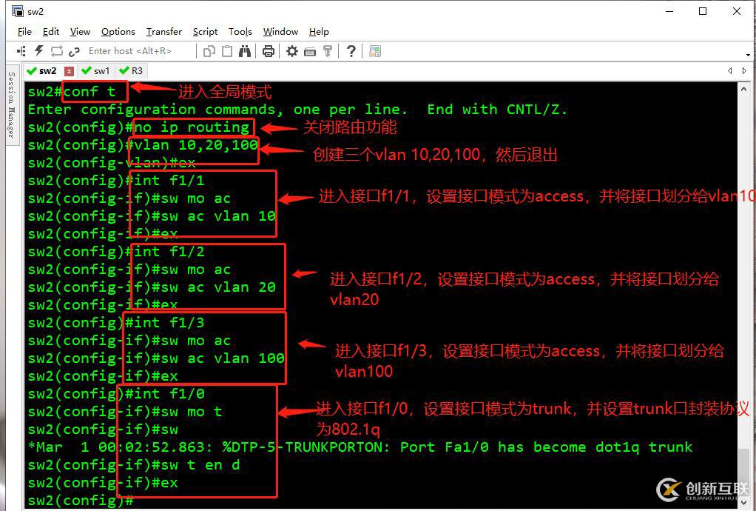
Task: Open the Options menu
Action: (118, 31)
